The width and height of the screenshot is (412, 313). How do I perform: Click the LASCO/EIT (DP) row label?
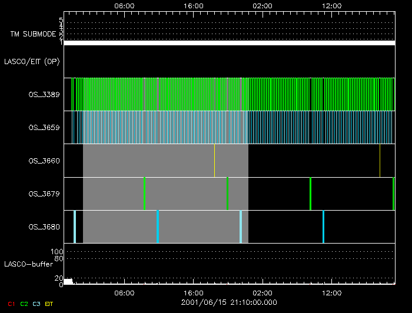32,61
